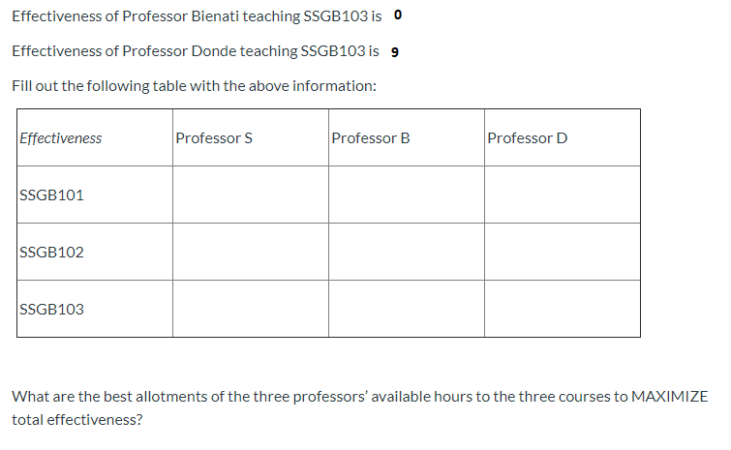Click the Professor B column header
The width and height of the screenshot is (731, 450).
coord(371,138)
